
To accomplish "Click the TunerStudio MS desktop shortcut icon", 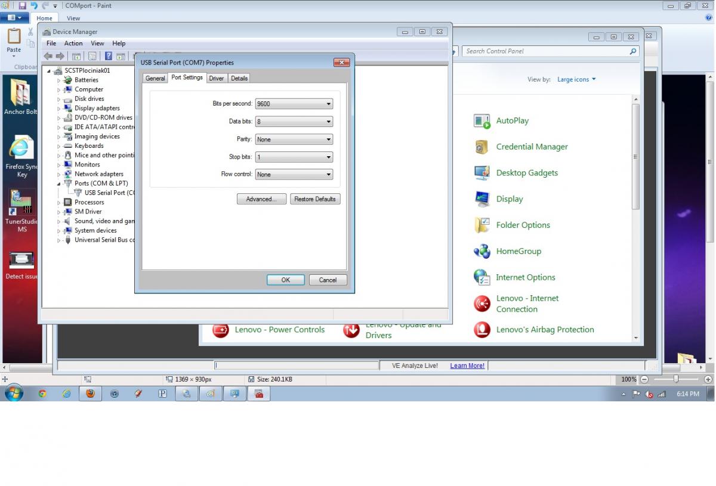I will coord(21,203).
